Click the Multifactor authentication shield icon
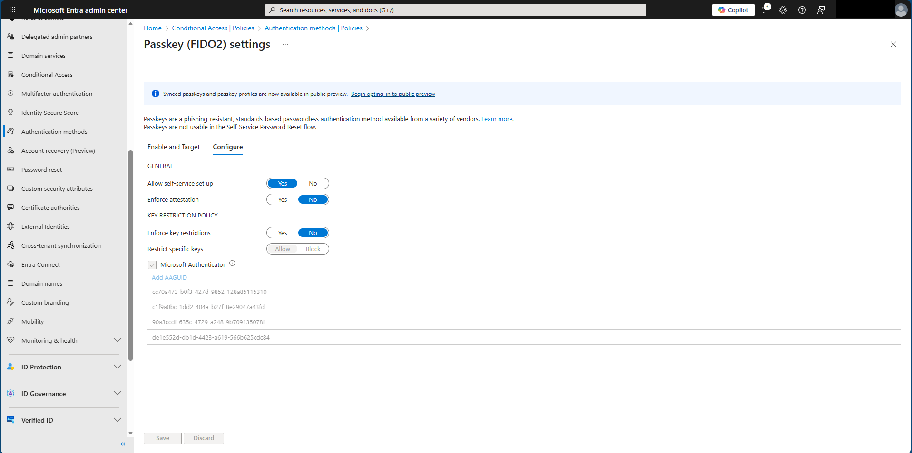912x453 pixels. click(x=10, y=94)
